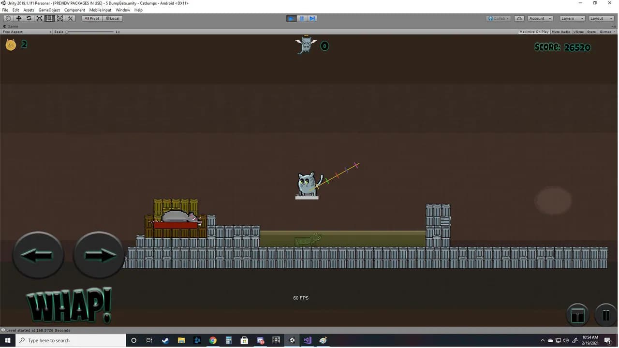Click the Game view Scale slider
Screen dimensions: 619x348
[x=90, y=32]
